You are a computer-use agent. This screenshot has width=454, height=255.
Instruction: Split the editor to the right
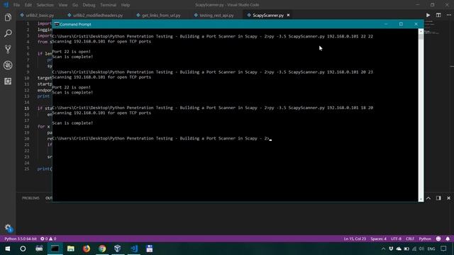438,15
